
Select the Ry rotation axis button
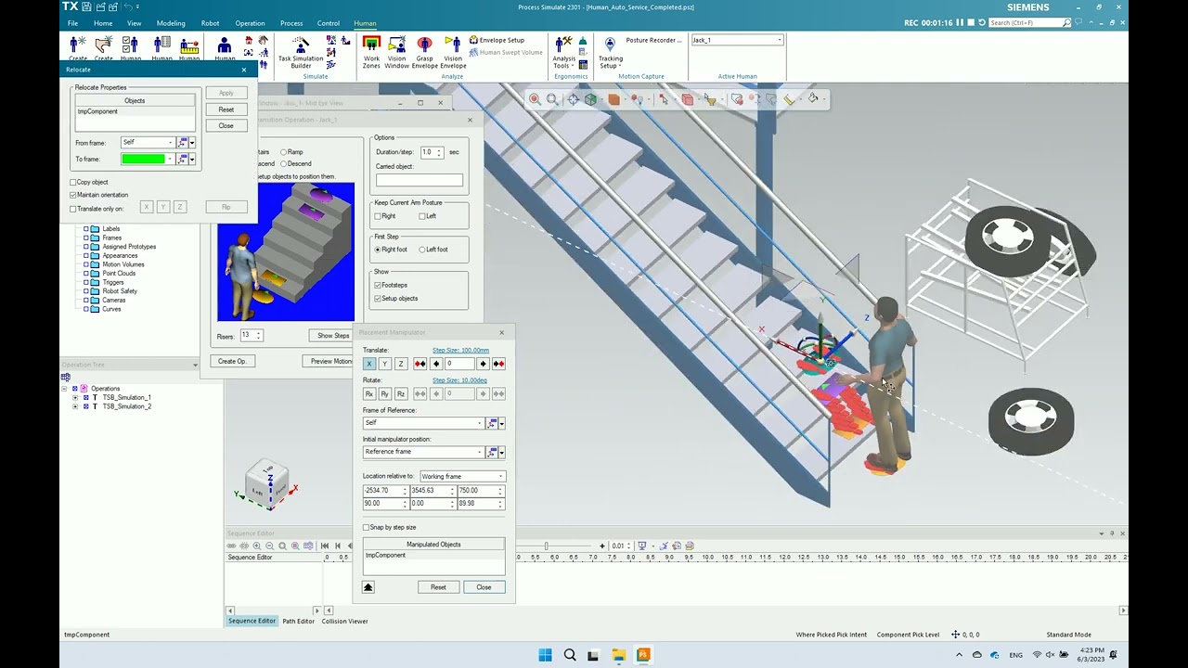point(385,393)
